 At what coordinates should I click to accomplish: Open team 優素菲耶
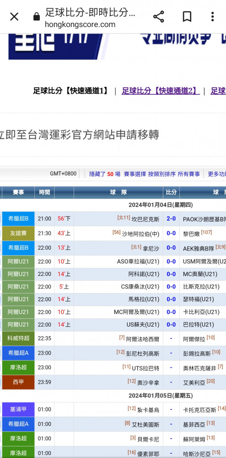pyautogui.click(x=148, y=454)
